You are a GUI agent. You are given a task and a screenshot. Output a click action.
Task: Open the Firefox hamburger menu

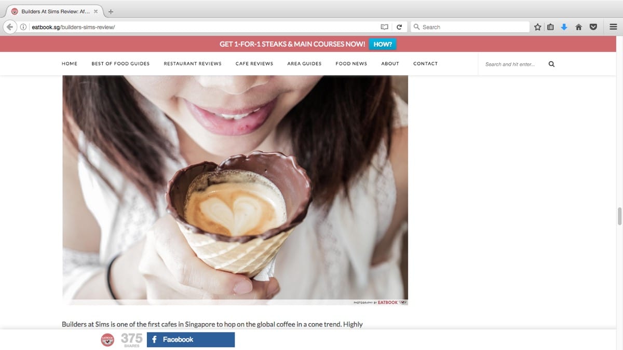click(x=613, y=27)
